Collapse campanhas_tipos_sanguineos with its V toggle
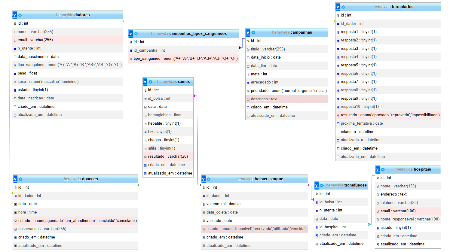Image resolution: width=450 pixels, height=252 pixels. pyautogui.click(x=131, y=34)
